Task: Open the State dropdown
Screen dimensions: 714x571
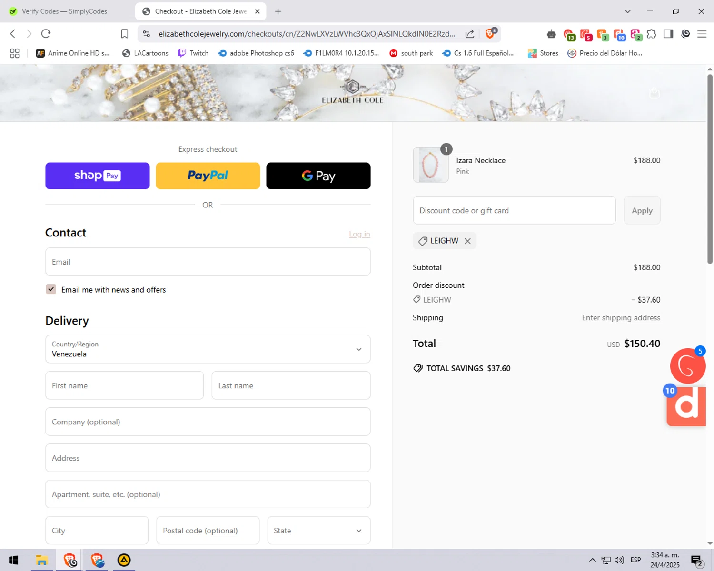Action: tap(319, 531)
